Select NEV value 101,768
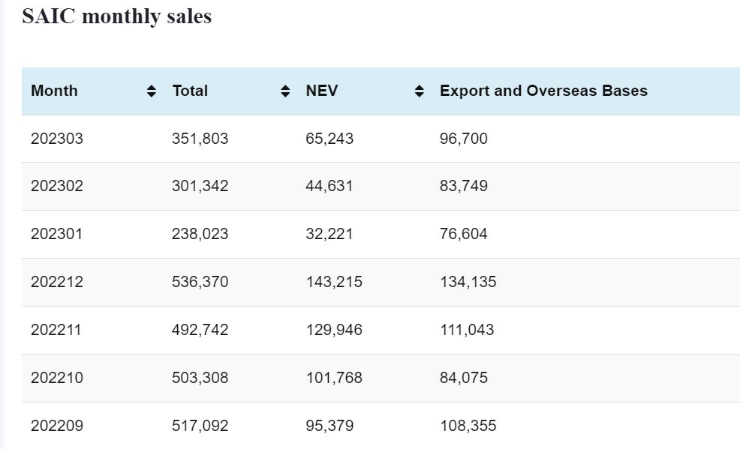This screenshot has width=740, height=449. (x=334, y=378)
